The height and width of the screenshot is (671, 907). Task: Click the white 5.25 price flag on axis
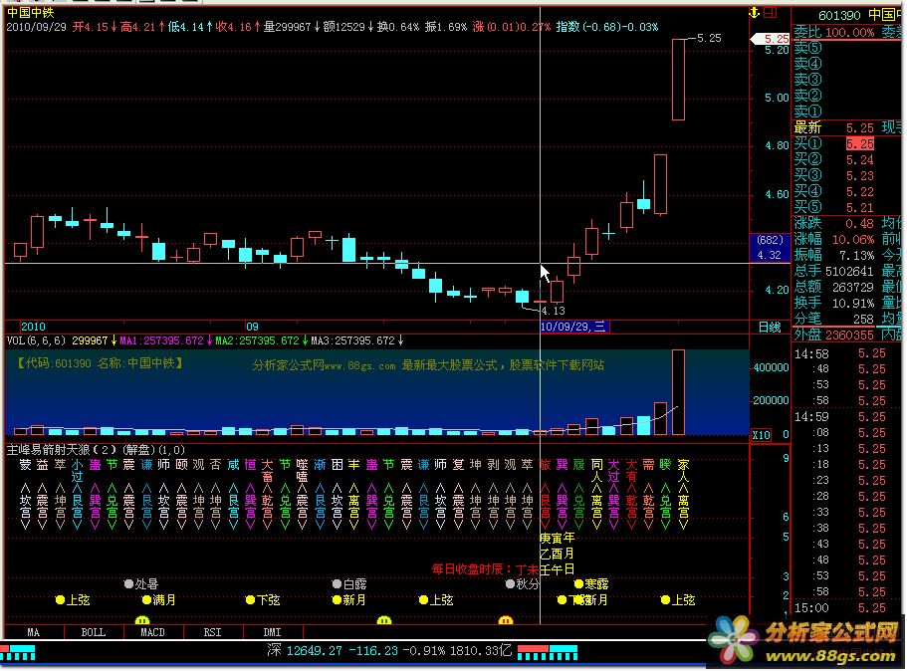[x=770, y=39]
